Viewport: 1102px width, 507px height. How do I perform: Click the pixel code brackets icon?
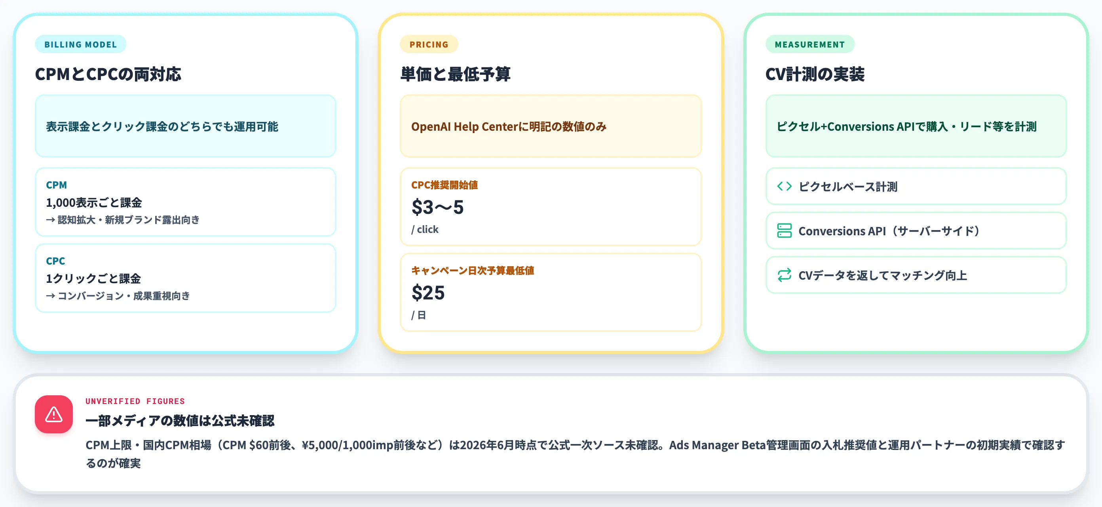pos(784,186)
